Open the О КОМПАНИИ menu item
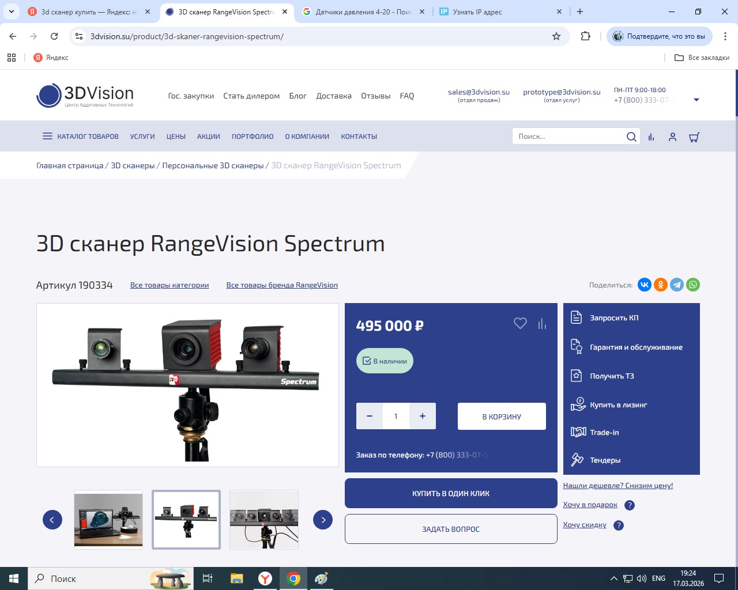Viewport: 738px width, 590px height. (307, 137)
